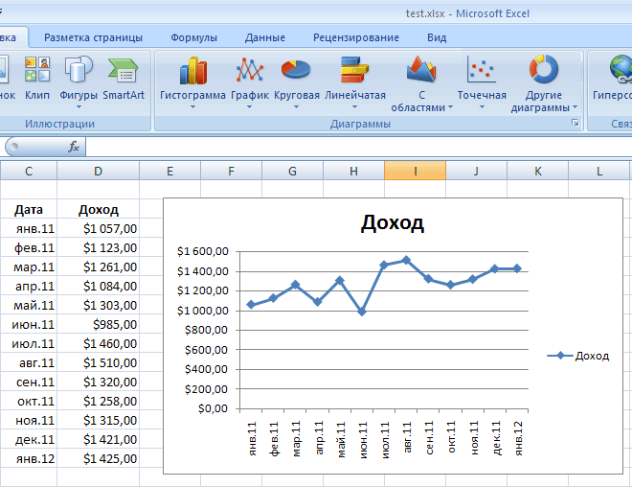This screenshot has height=487, width=632.
Task: Select the июл.11 date cell
Action: 29,343
